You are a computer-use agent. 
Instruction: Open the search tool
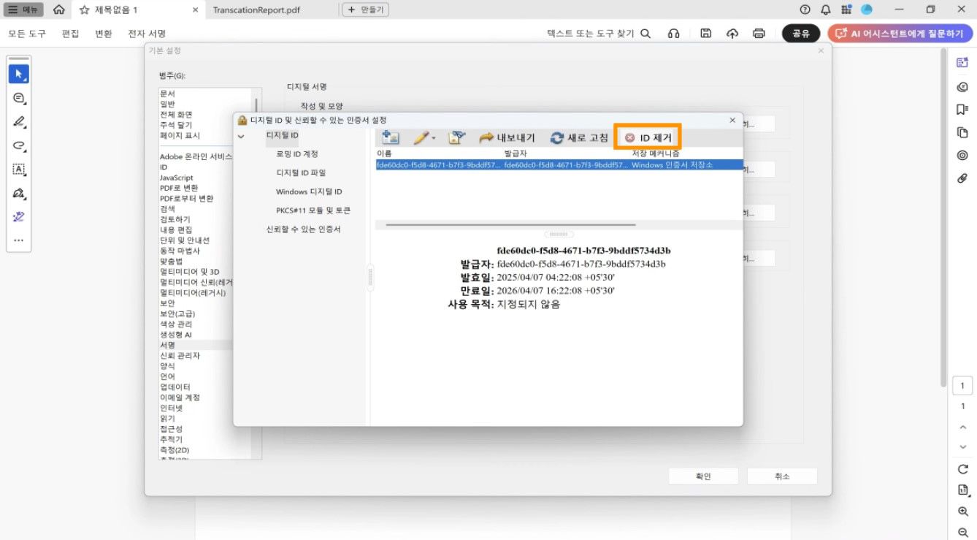click(644, 33)
